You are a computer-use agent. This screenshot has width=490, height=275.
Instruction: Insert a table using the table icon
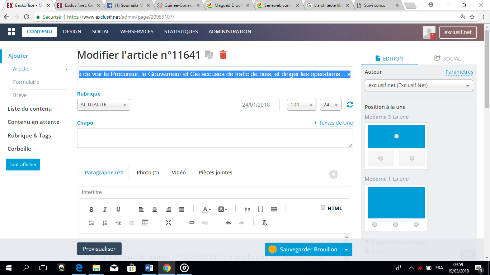click(145, 223)
